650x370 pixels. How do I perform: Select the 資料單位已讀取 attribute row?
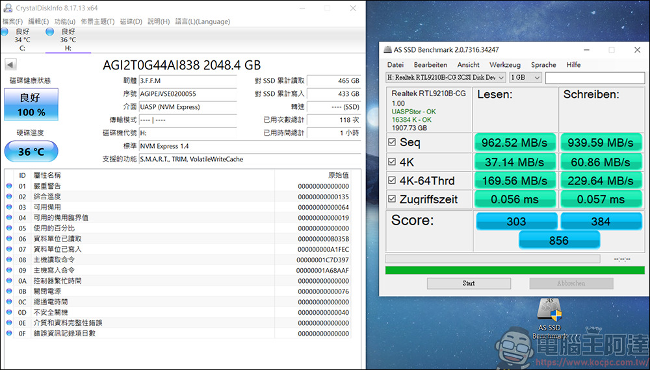pos(178,238)
